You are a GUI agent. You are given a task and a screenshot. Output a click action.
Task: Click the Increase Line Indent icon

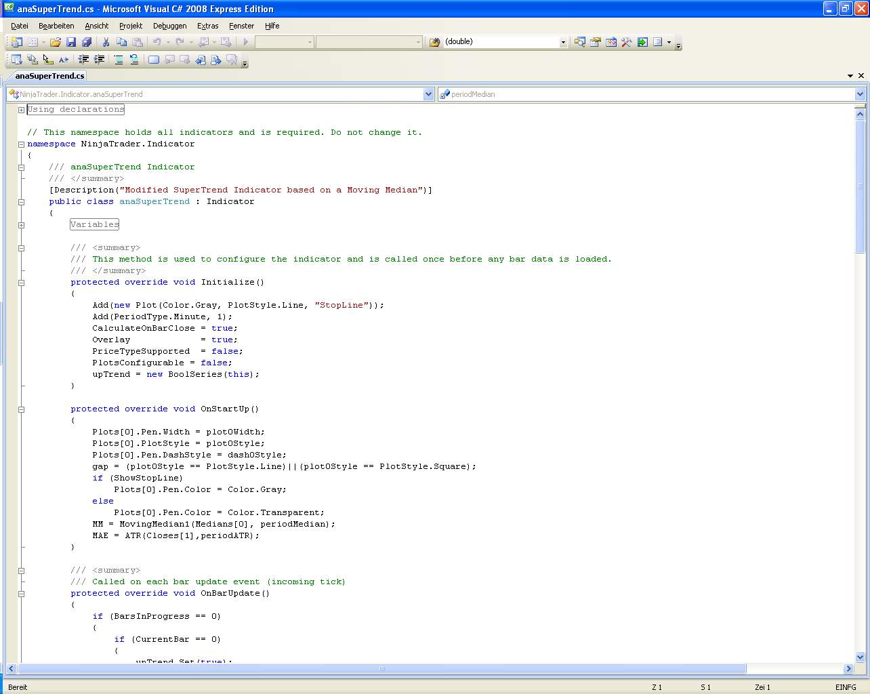click(99, 60)
